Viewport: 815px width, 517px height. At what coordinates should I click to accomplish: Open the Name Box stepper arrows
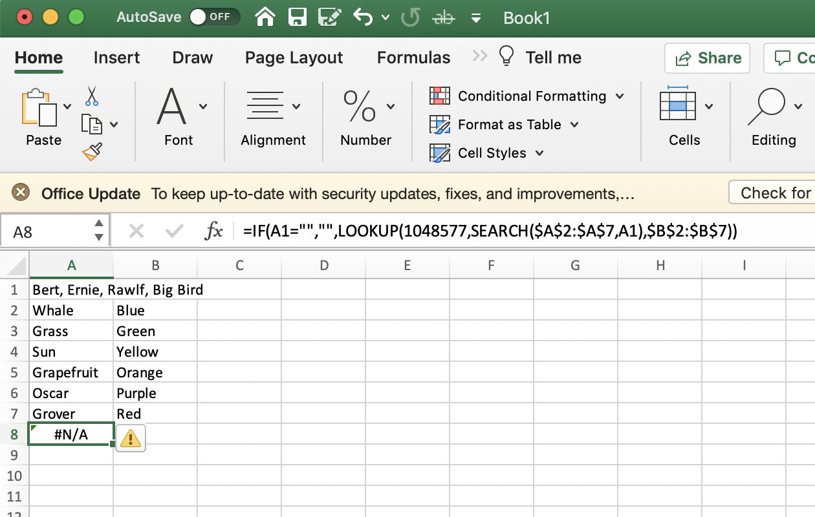click(98, 231)
